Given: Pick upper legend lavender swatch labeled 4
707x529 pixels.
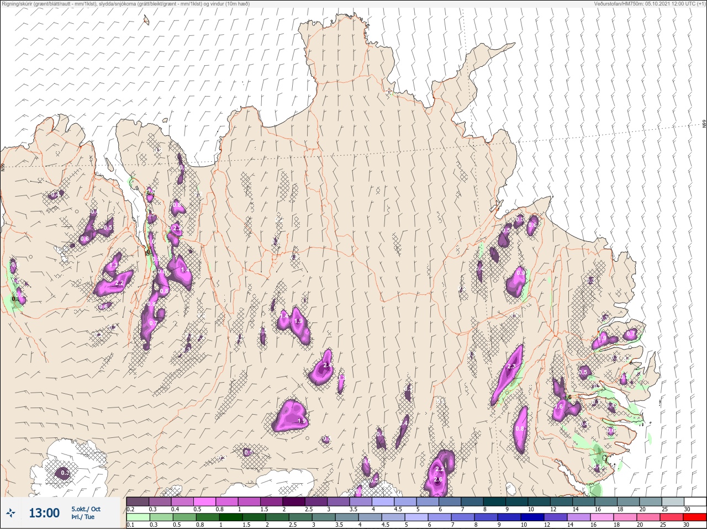Looking at the screenshot, I should click(x=384, y=501).
